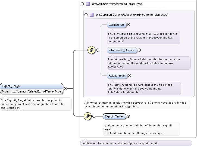Click the lower sequence compositor icon
Screen dimensions: 197x147
(88, 116)
